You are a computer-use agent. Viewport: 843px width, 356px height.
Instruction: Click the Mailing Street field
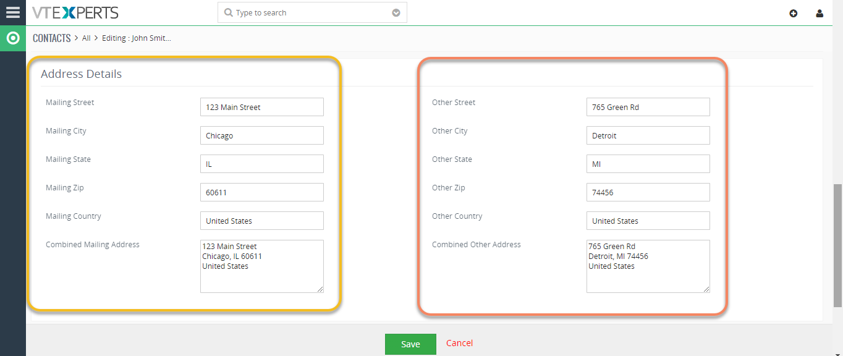tap(262, 107)
